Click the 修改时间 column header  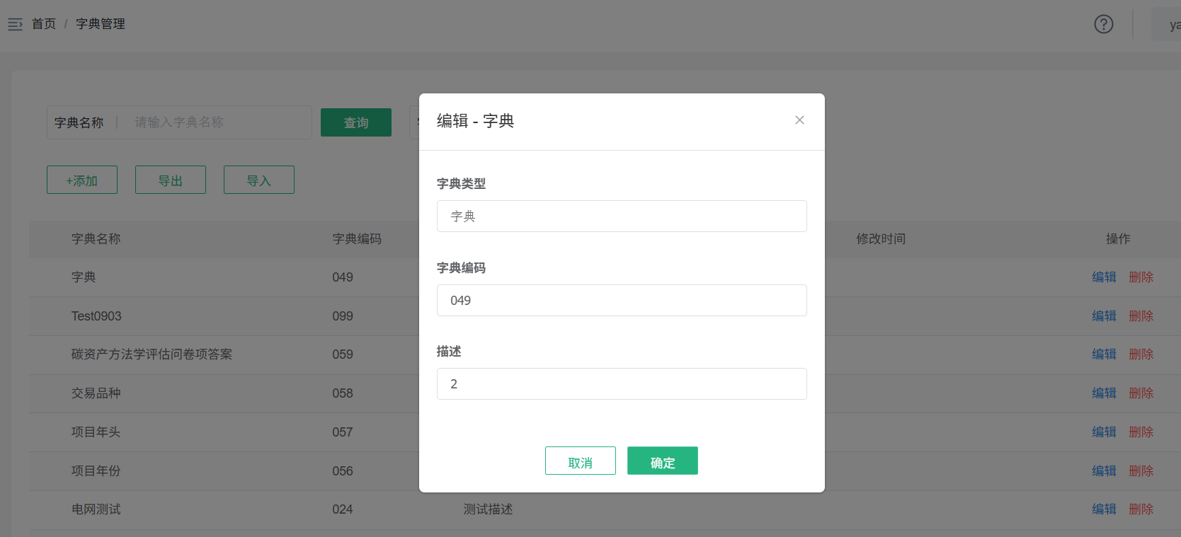coord(881,239)
